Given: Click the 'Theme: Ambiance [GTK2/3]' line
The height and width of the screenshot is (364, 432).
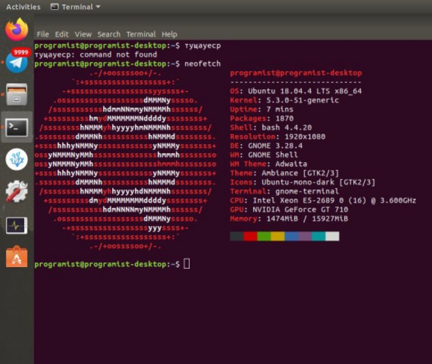Looking at the screenshot, I should [x=284, y=173].
